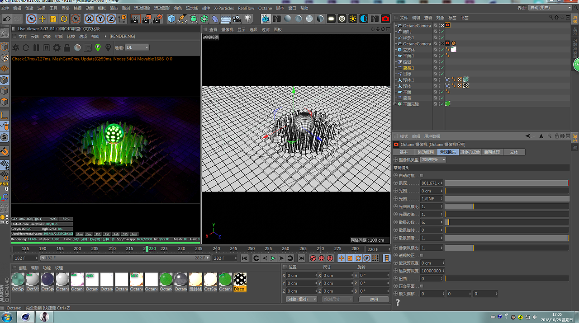
Task: Click the spline pen tool icon
Action: pyautogui.click(x=182, y=19)
